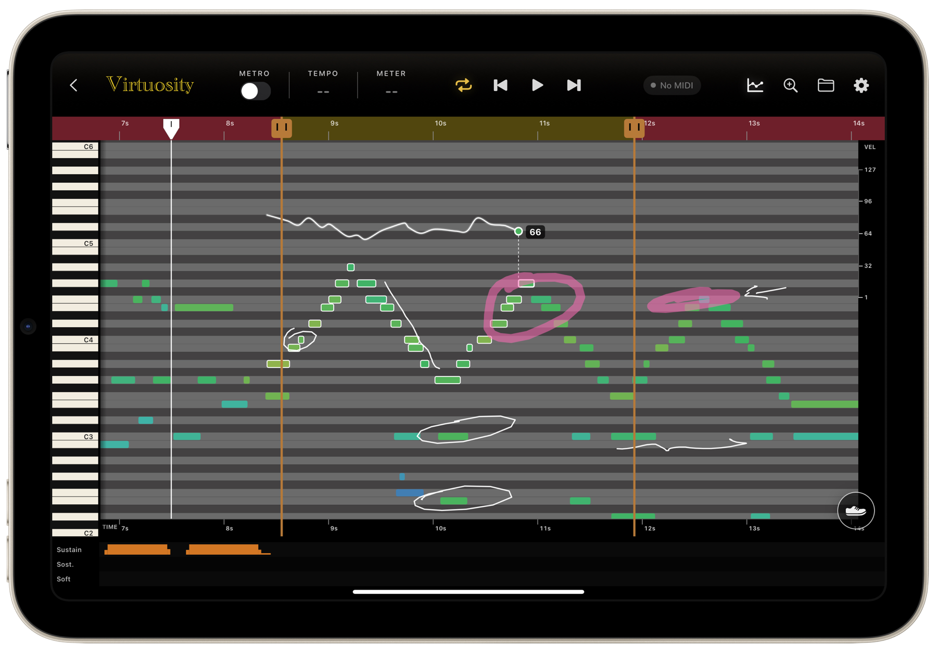This screenshot has width=937, height=653.
Task: Open the performance graph chart icon
Action: (x=755, y=85)
